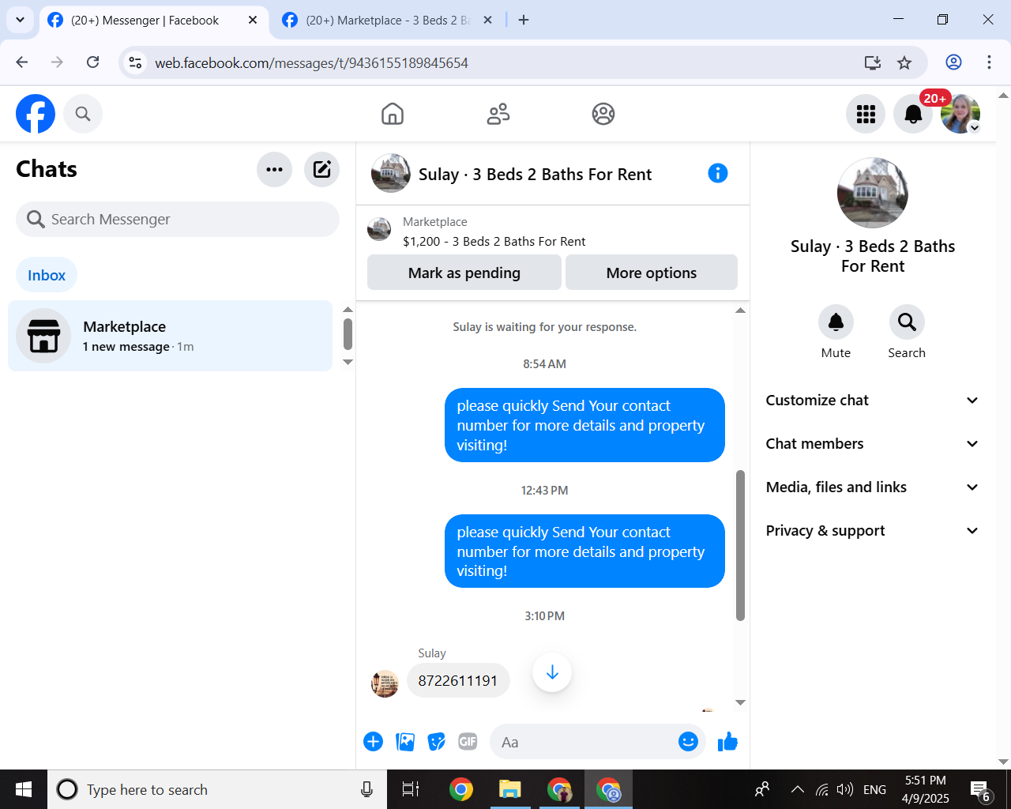View site information icon in address bar
The height and width of the screenshot is (809, 1011).
[x=136, y=62]
